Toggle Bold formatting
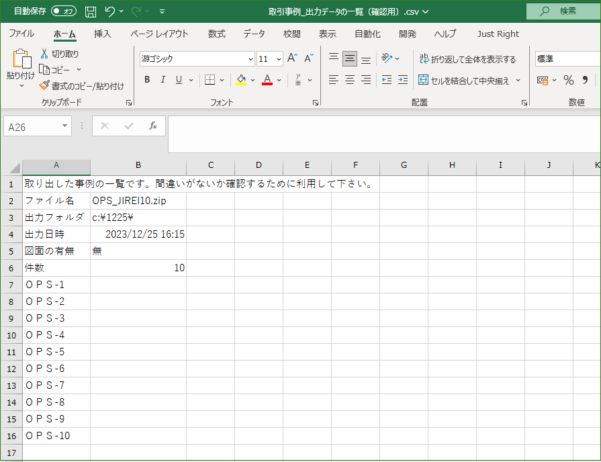This screenshot has height=462, width=601. pyautogui.click(x=147, y=80)
